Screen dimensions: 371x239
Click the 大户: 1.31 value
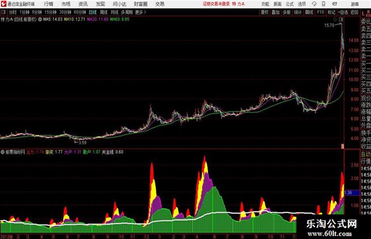73,152
